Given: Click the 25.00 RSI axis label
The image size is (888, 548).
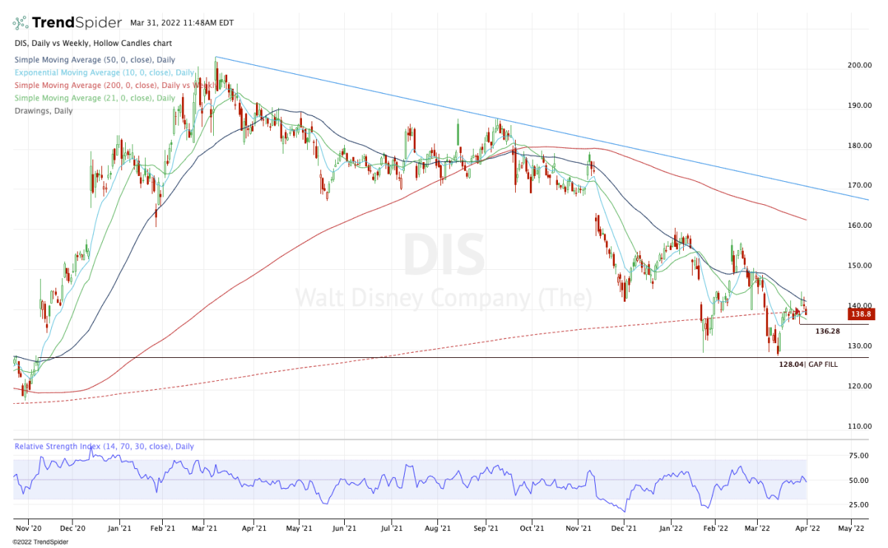Looking at the screenshot, I should click(859, 504).
